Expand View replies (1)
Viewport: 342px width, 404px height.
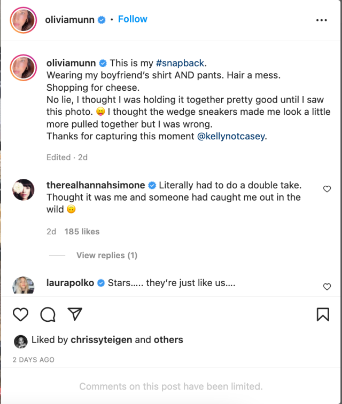click(x=107, y=255)
